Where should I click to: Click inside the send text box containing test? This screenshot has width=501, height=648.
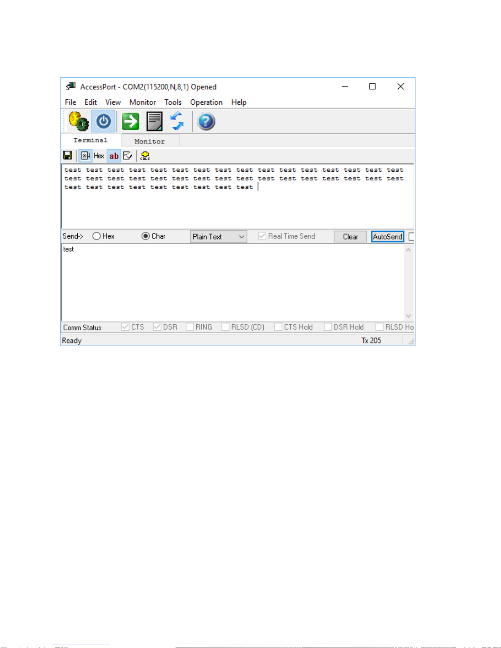pos(232,283)
